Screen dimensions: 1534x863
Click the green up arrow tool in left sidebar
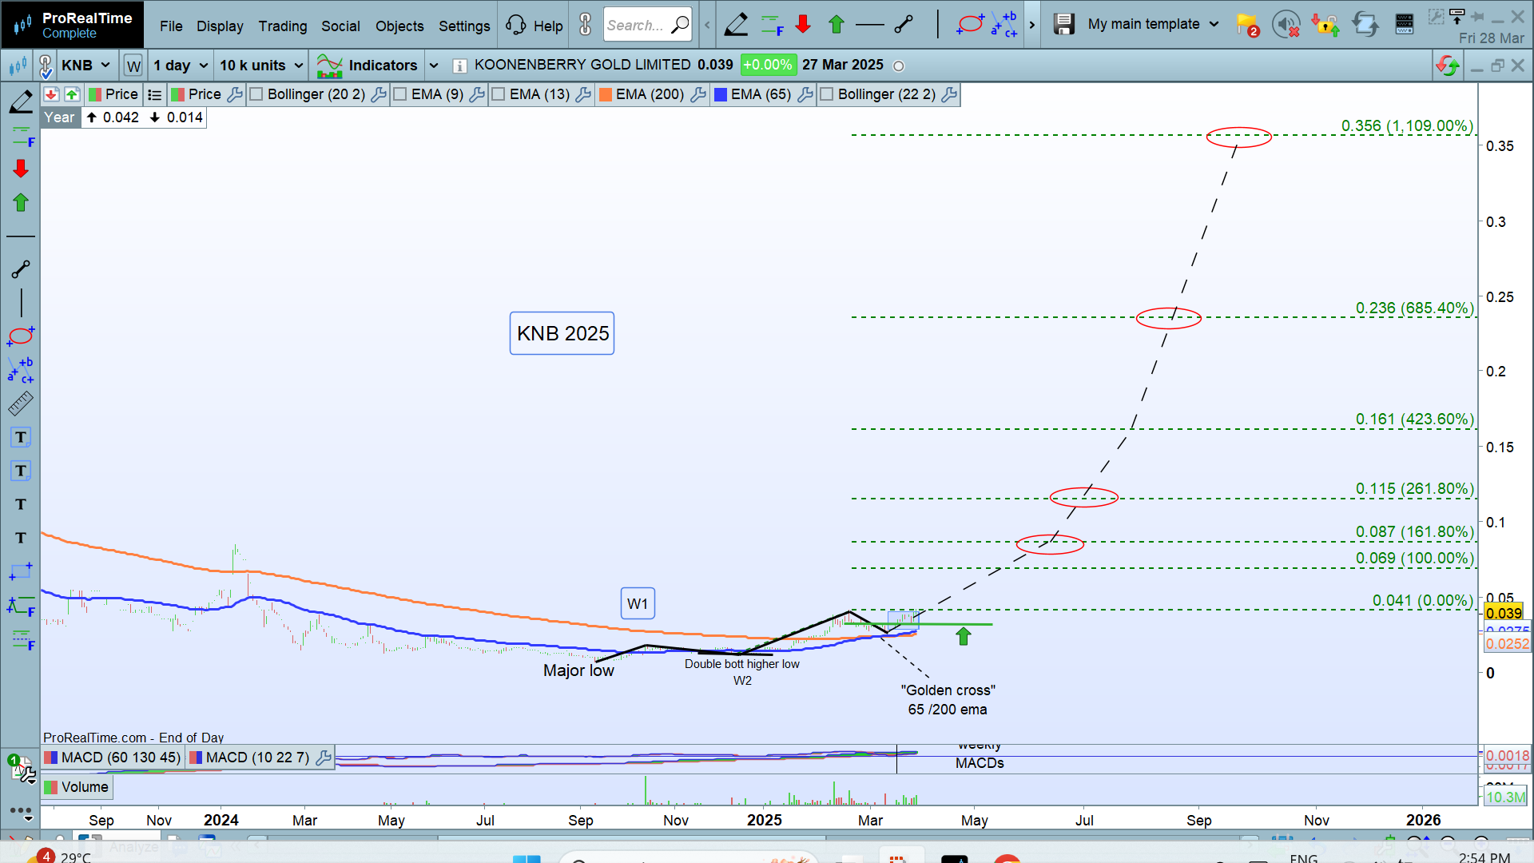[21, 202]
